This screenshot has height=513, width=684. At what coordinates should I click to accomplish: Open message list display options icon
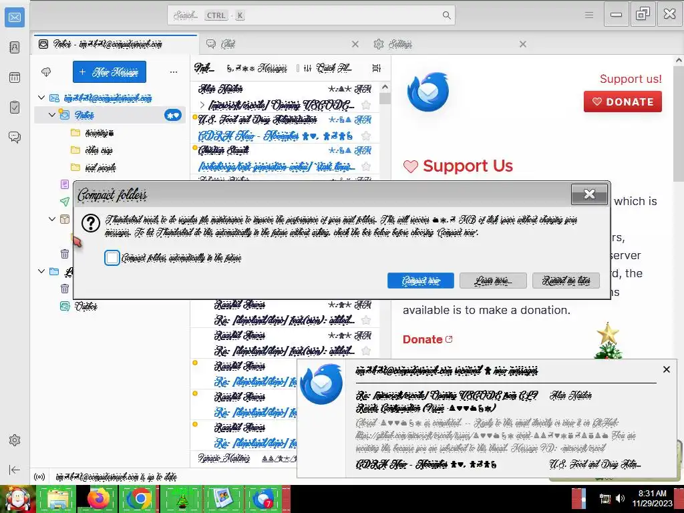coord(377,68)
